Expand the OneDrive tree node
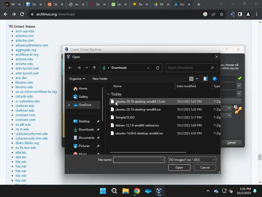262x197 pixels. pyautogui.click(x=69, y=105)
